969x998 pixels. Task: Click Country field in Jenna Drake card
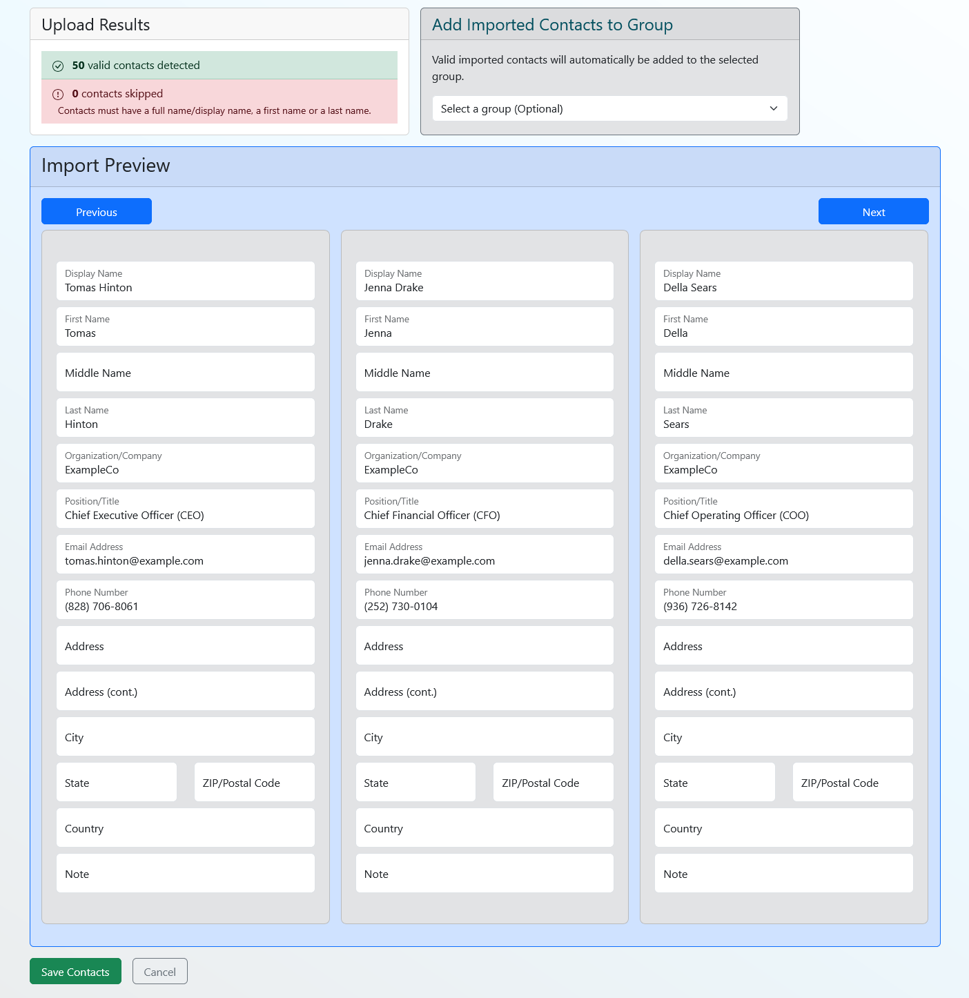484,828
